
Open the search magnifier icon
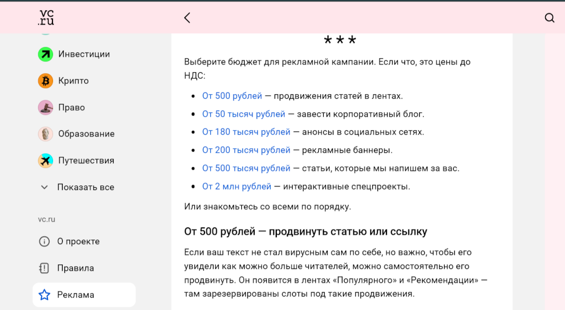(x=549, y=17)
